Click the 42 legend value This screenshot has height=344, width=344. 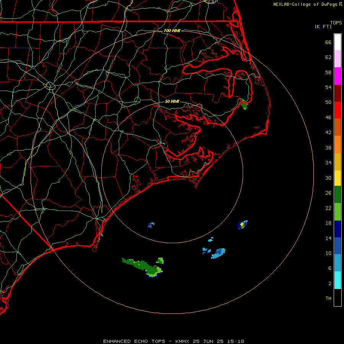point(328,133)
